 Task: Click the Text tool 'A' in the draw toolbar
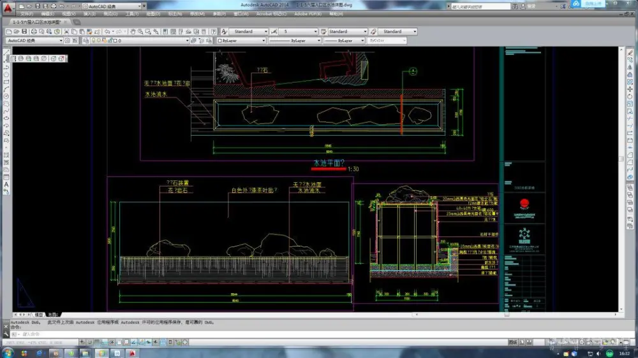pos(6,185)
